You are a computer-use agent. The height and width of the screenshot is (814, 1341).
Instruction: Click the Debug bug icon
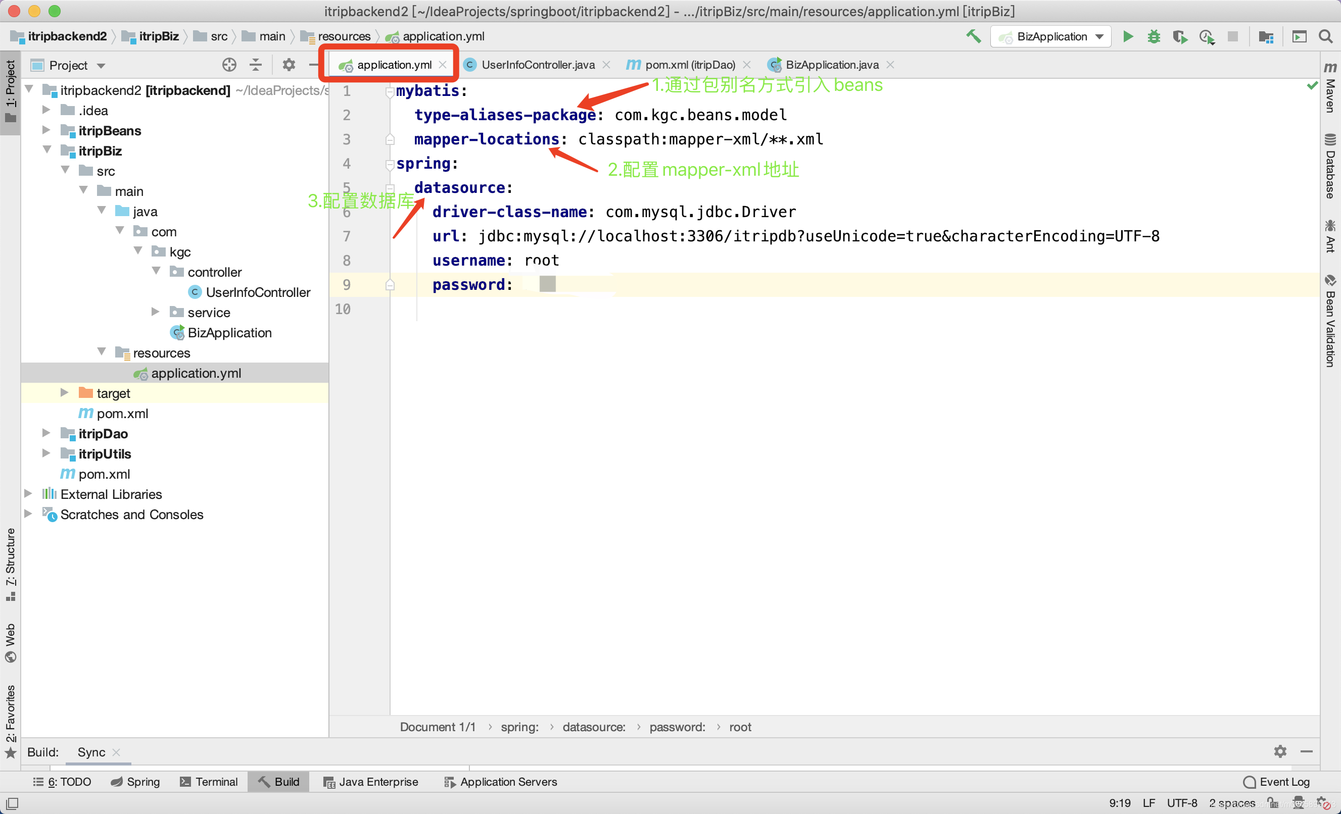coord(1153,36)
